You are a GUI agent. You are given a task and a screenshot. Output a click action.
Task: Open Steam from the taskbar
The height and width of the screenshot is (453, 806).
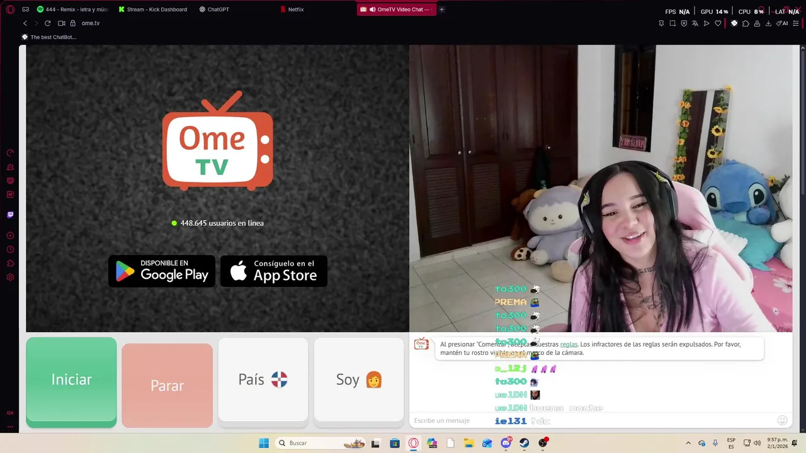click(x=524, y=443)
